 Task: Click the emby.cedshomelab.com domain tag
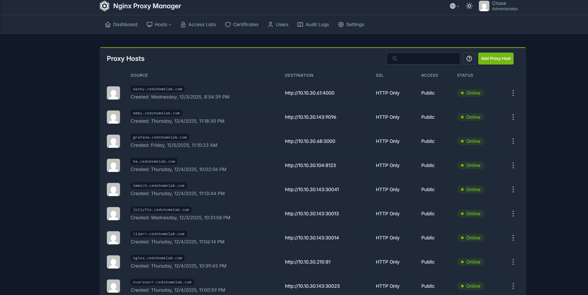(156, 113)
